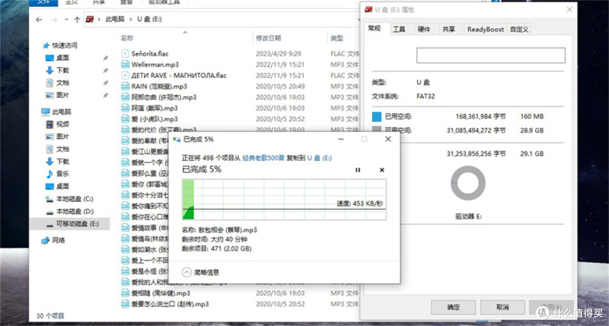Select ДЕТИ RAVE - МАГНИТОЛА.flac file
Screen dimensions: 609x326
coord(179,76)
